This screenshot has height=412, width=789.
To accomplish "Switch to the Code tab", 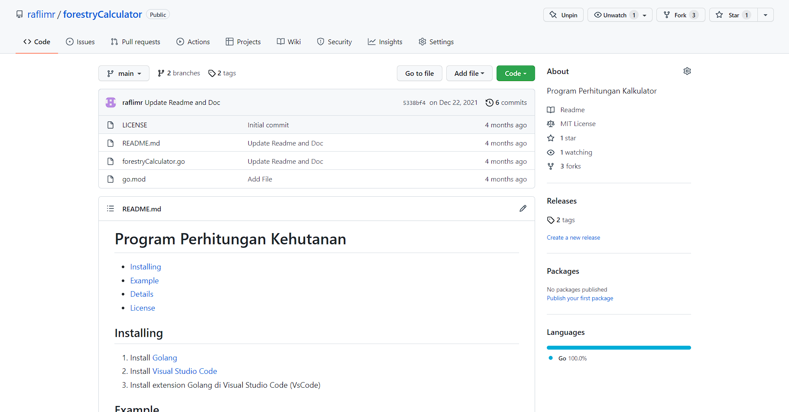I will point(37,42).
